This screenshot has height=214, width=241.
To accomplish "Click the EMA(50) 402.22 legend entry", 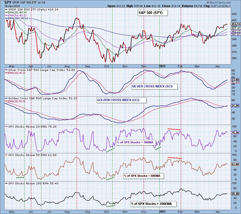I will click(x=16, y=15).
